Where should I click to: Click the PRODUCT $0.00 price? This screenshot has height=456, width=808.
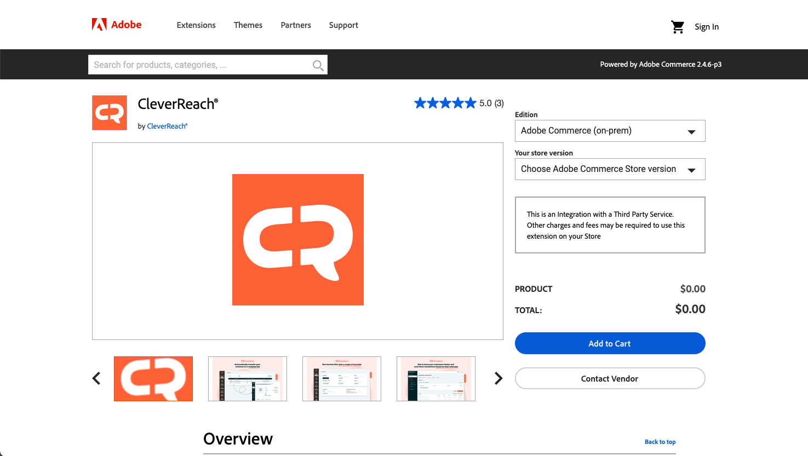[x=693, y=288]
